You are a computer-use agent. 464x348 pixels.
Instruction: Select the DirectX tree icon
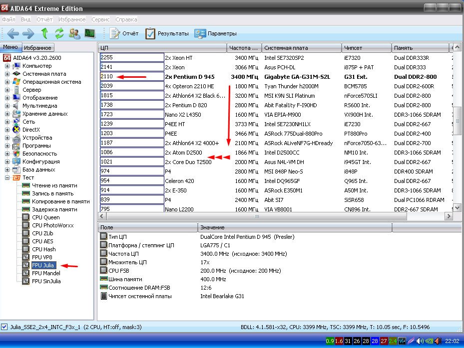pyautogui.click(x=16, y=130)
